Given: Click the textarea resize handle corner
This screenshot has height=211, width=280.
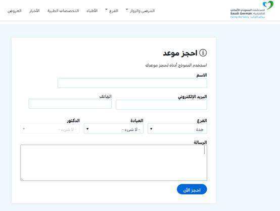Looking at the screenshot, I should pyautogui.click(x=22, y=179).
